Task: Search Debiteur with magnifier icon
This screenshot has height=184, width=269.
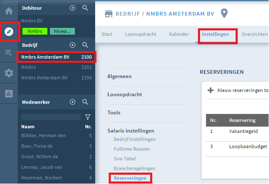Action: point(85,8)
